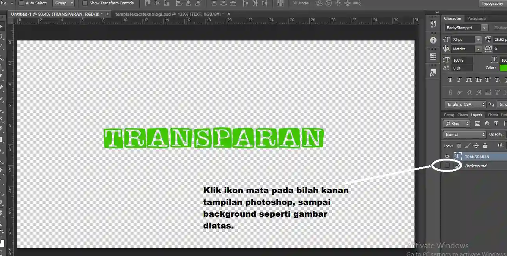Open Move tool preset picker arrow
The image size is (507, 256).
[x=11, y=3]
